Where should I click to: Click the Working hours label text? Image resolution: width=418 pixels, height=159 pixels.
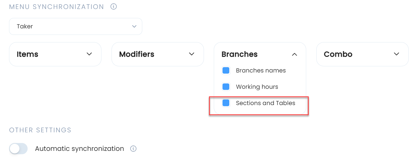tap(257, 87)
